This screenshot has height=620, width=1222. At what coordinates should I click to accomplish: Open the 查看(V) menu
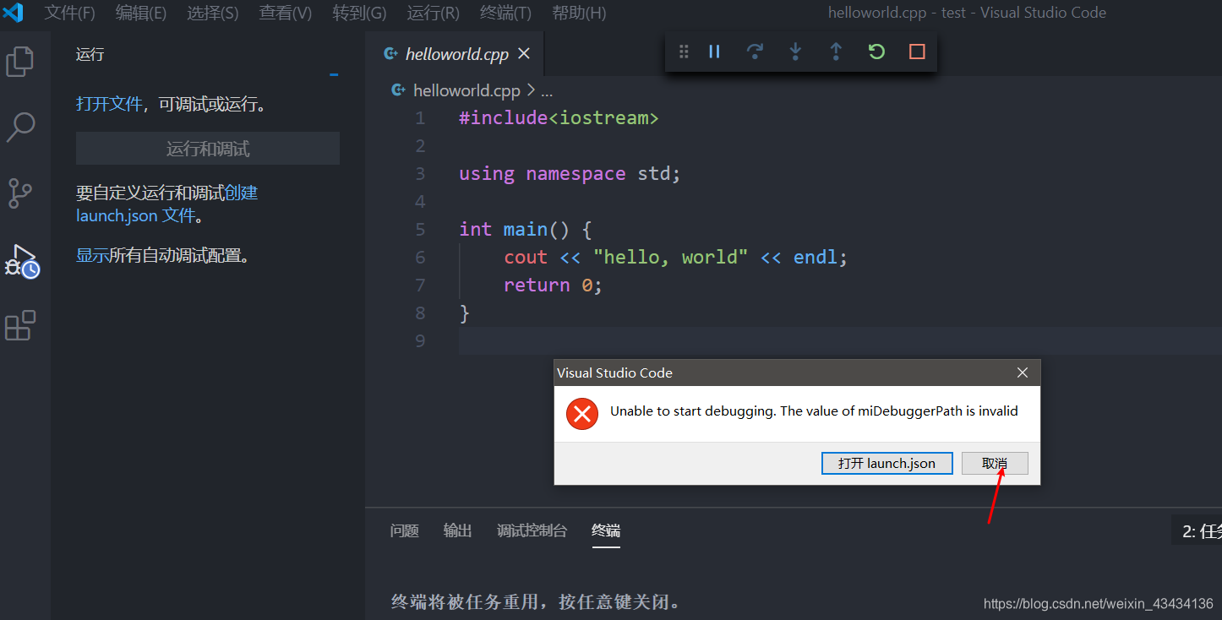pyautogui.click(x=286, y=13)
